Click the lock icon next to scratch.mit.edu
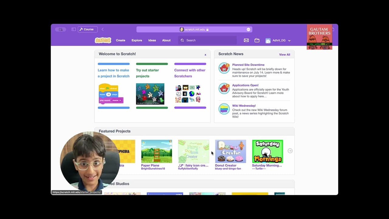 pyautogui.click(x=208, y=30)
